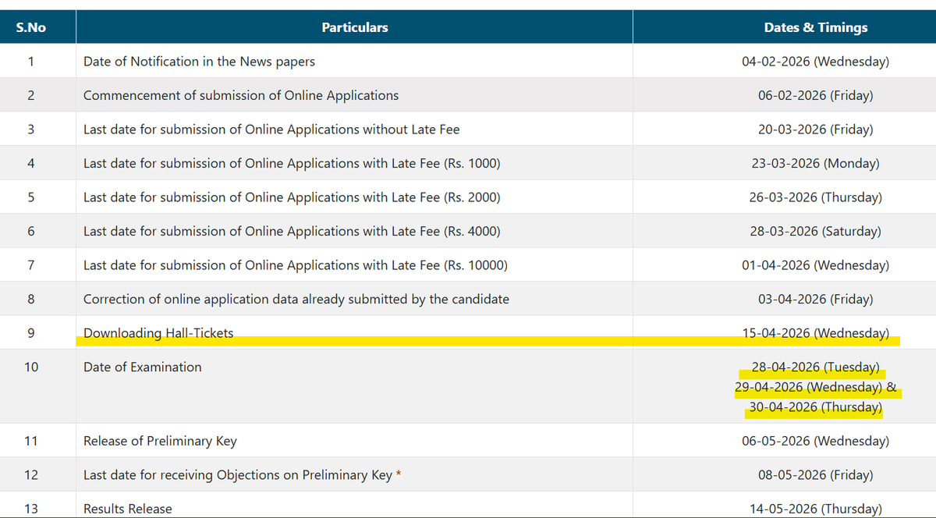Click the Dates & Timings column header
936x518 pixels.
[815, 26]
